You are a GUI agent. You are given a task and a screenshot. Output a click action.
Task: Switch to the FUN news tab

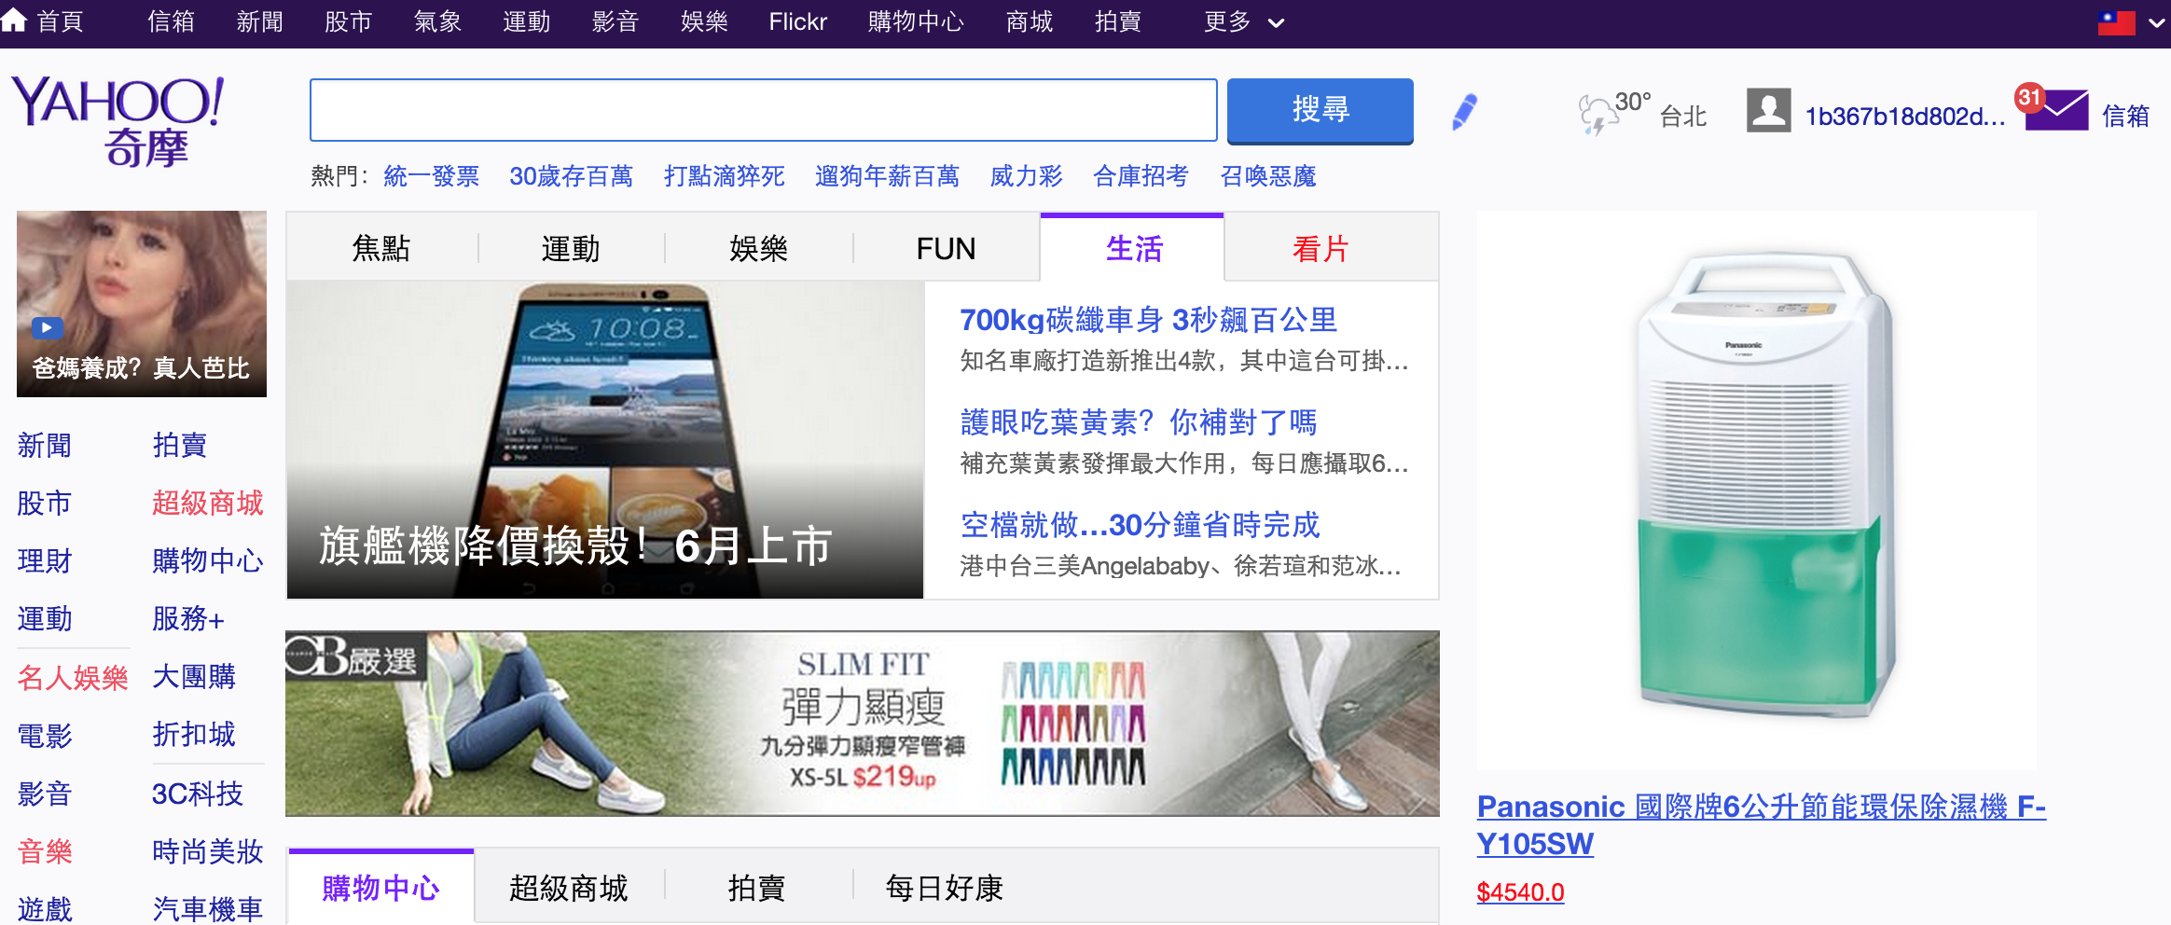[x=946, y=248]
